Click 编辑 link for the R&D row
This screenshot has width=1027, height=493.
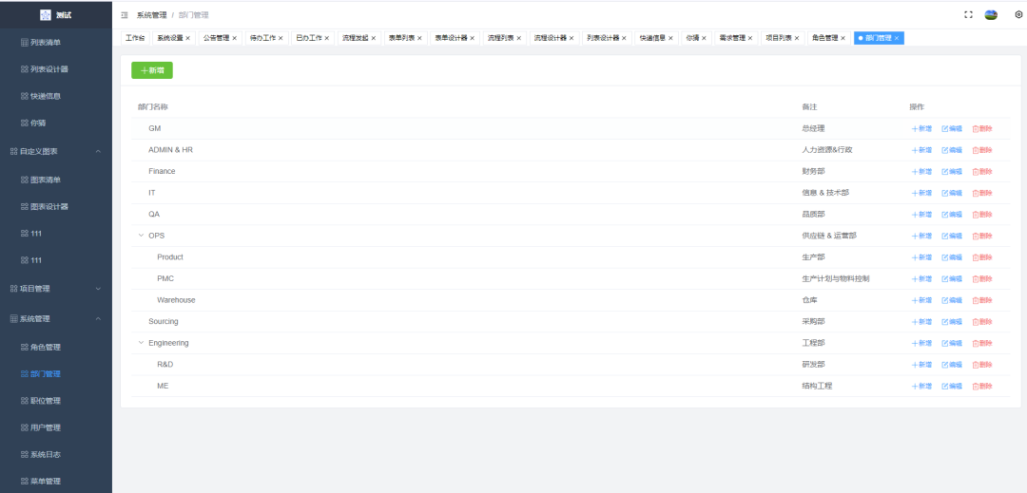(x=951, y=365)
